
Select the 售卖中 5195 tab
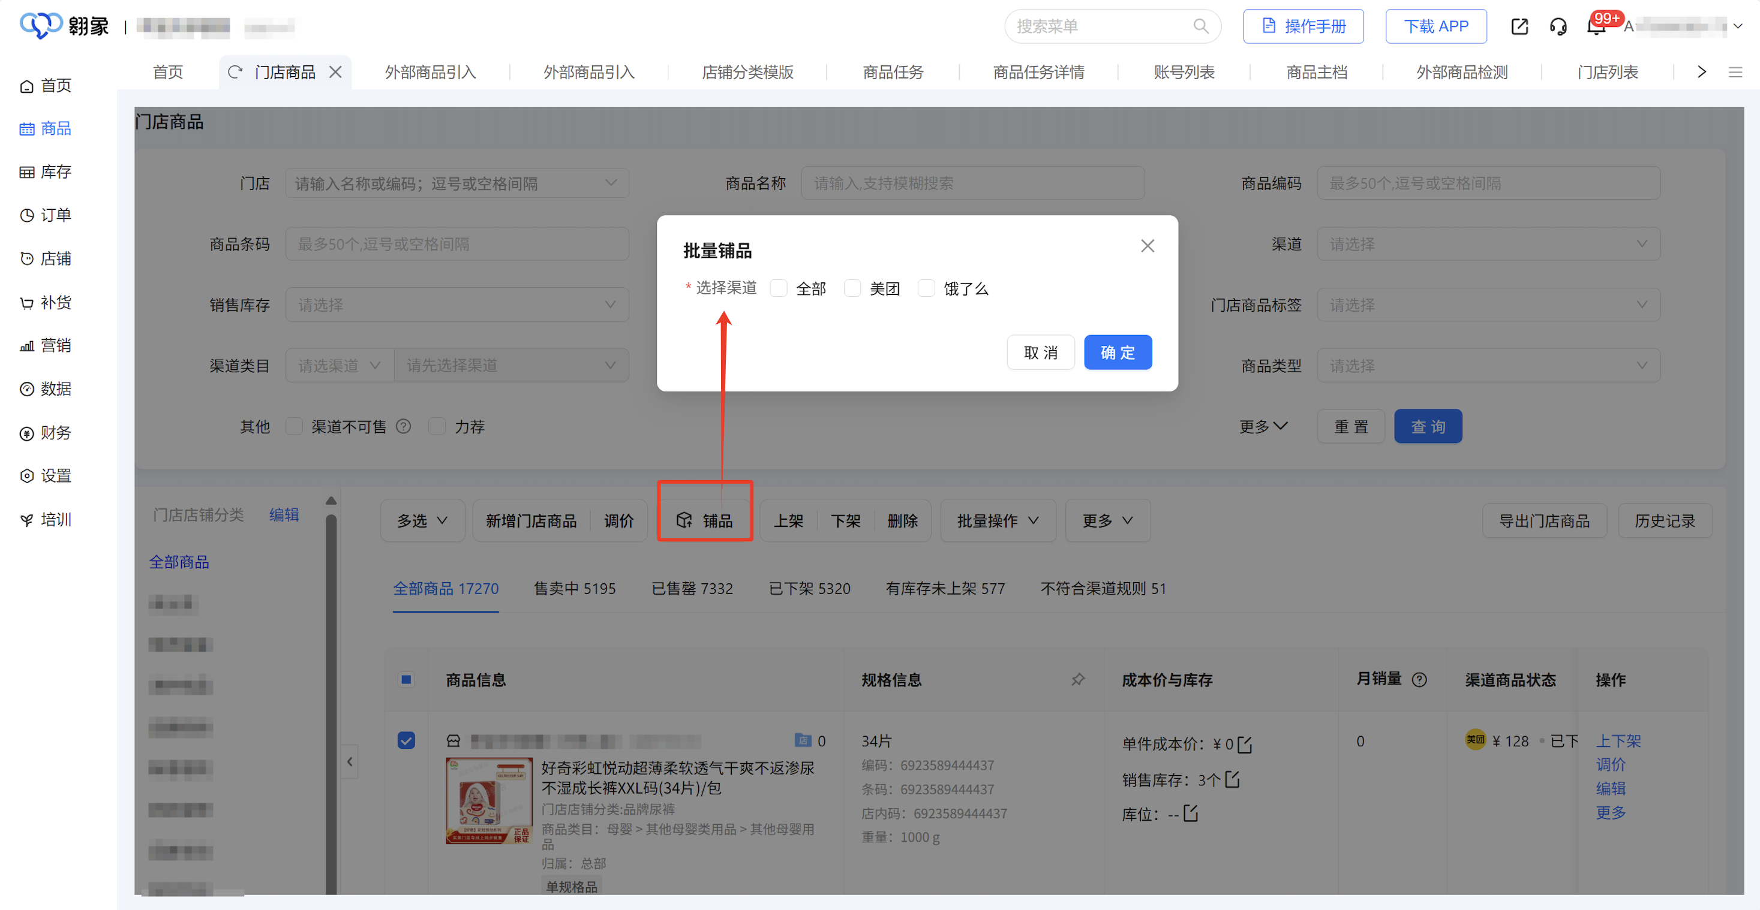575,589
